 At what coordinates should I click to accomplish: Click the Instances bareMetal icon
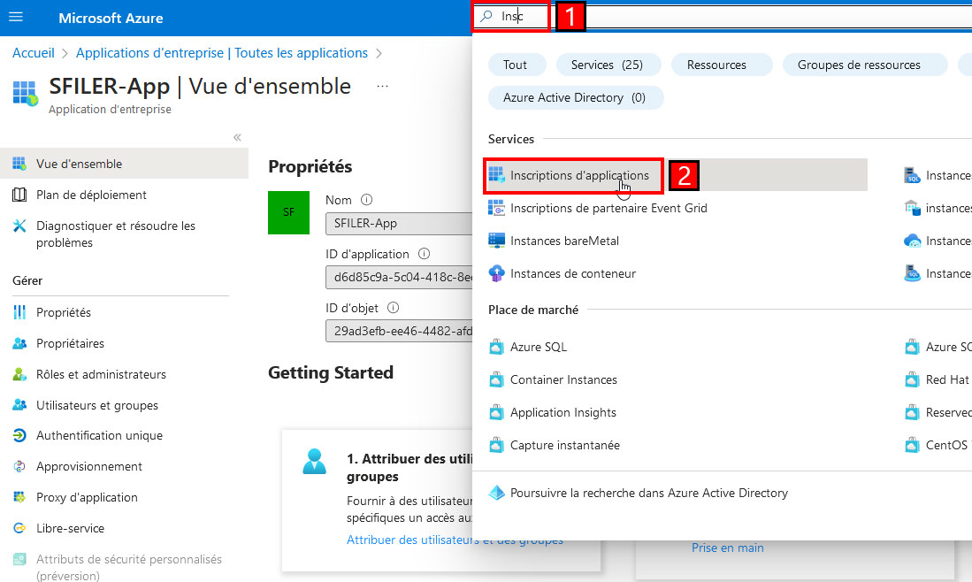pyautogui.click(x=496, y=241)
